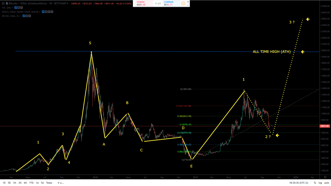This screenshot has width=331, height=186.
Task: Select the Todas time range
Action: 49,183
